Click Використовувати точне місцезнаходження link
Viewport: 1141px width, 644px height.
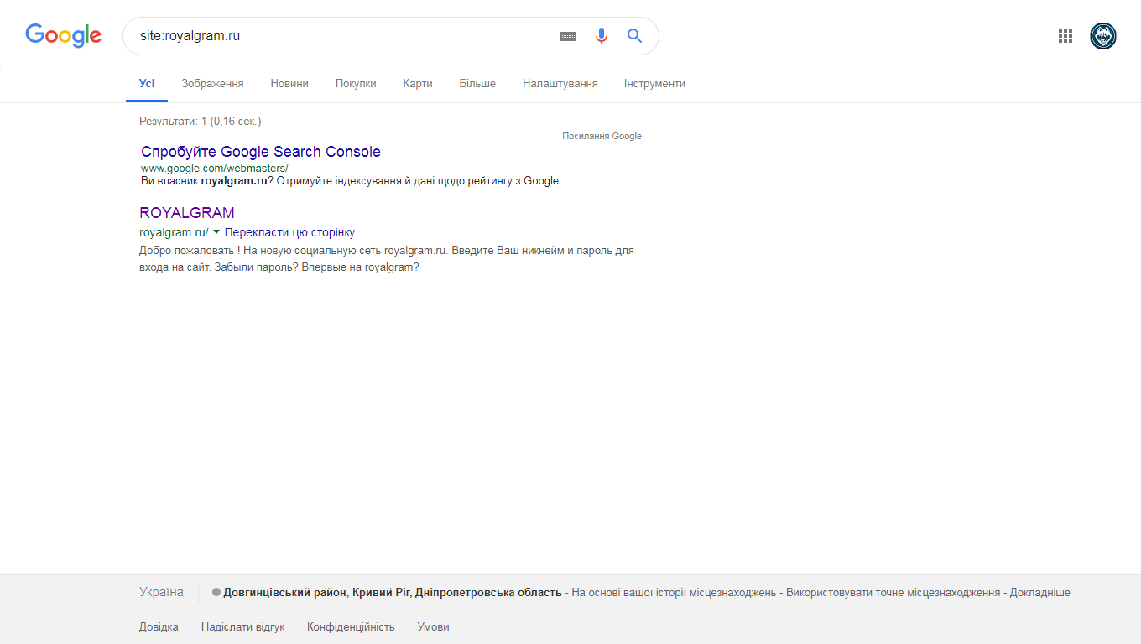point(893,593)
